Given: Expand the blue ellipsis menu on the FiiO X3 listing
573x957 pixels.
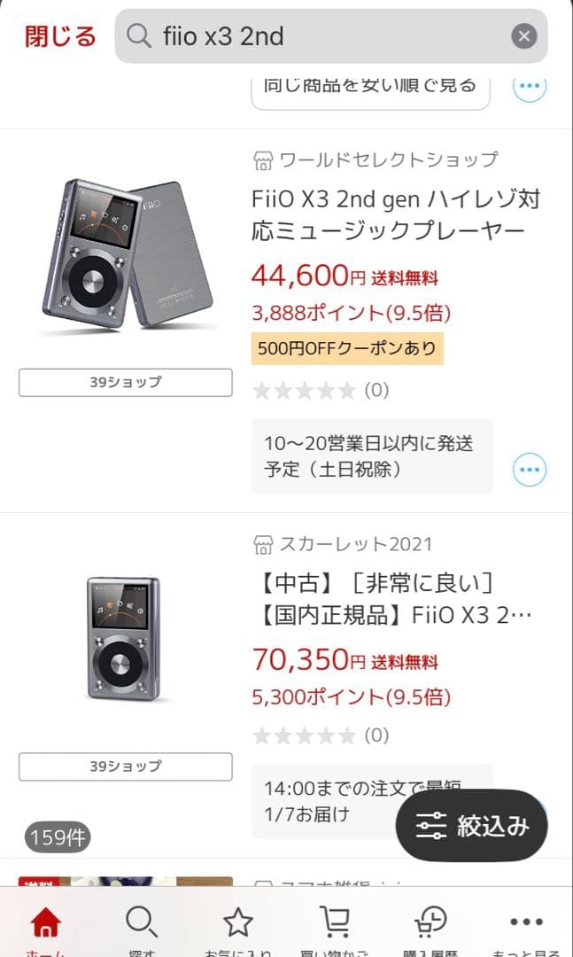Looking at the screenshot, I should coord(529,470).
